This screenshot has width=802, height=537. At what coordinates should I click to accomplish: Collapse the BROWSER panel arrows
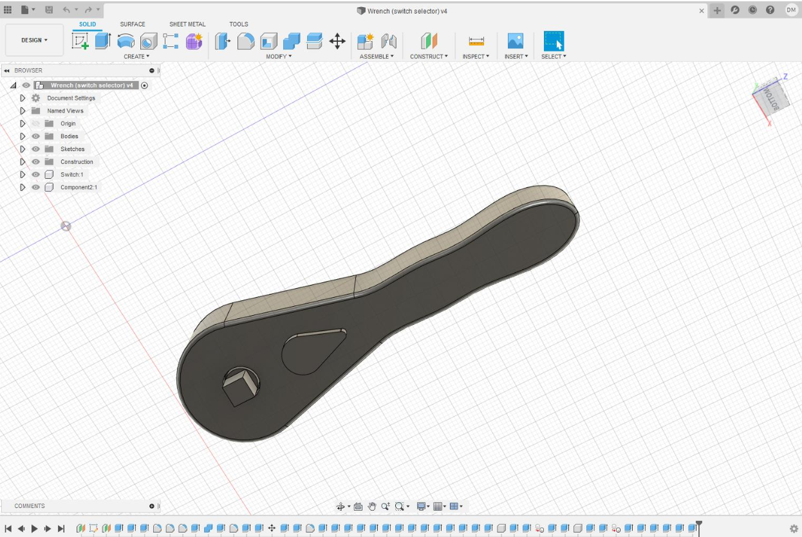point(6,71)
